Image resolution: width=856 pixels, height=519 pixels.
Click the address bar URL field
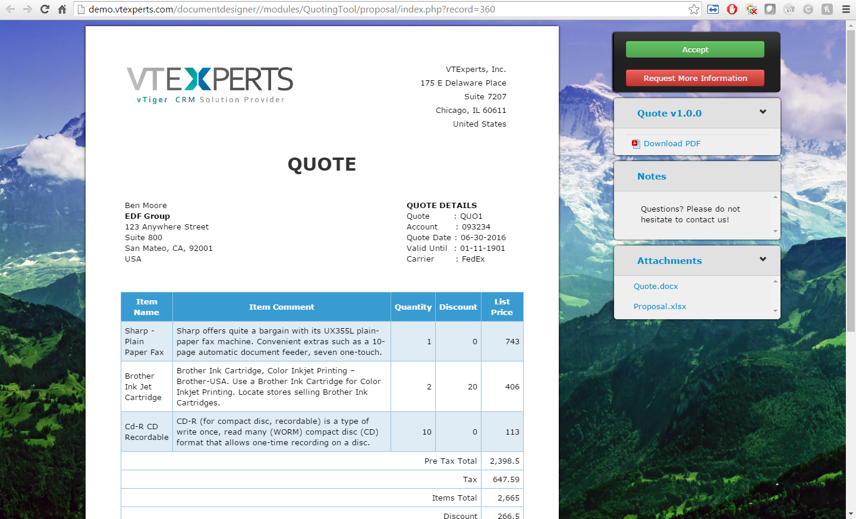point(386,9)
